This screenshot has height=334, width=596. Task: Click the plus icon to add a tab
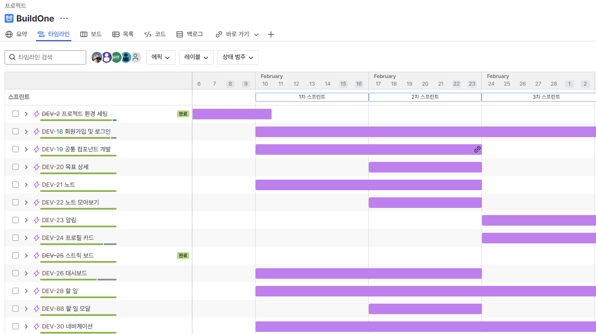(271, 35)
